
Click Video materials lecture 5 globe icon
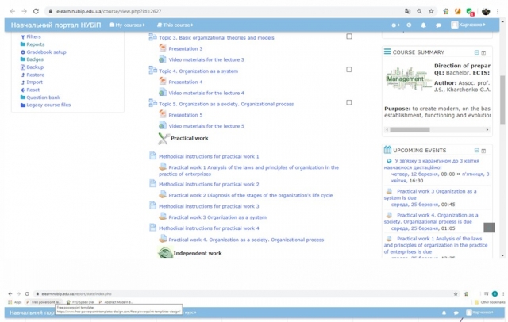point(163,125)
